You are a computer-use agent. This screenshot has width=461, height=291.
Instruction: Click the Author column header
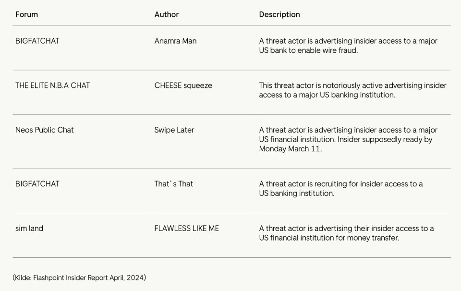(166, 14)
